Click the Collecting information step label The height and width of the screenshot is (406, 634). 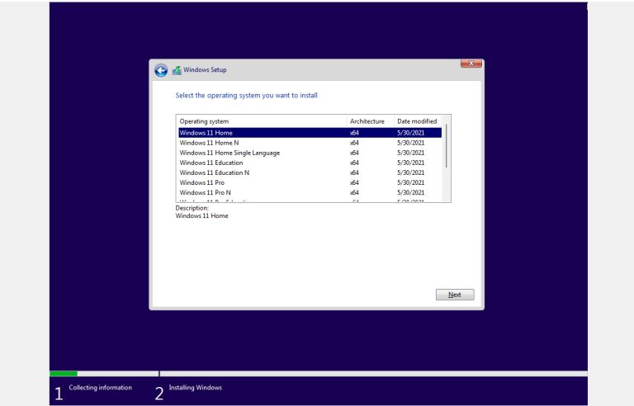pyautogui.click(x=100, y=387)
